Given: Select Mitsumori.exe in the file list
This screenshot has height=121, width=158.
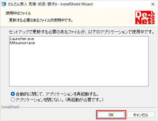Looking at the screenshot, I should pyautogui.click(x=22, y=43).
